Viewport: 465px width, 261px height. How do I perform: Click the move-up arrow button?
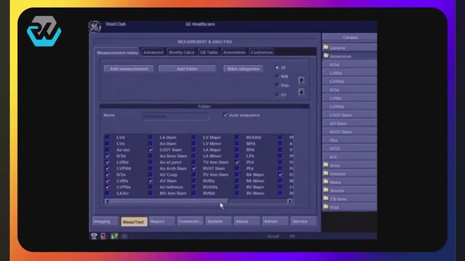[301, 80]
